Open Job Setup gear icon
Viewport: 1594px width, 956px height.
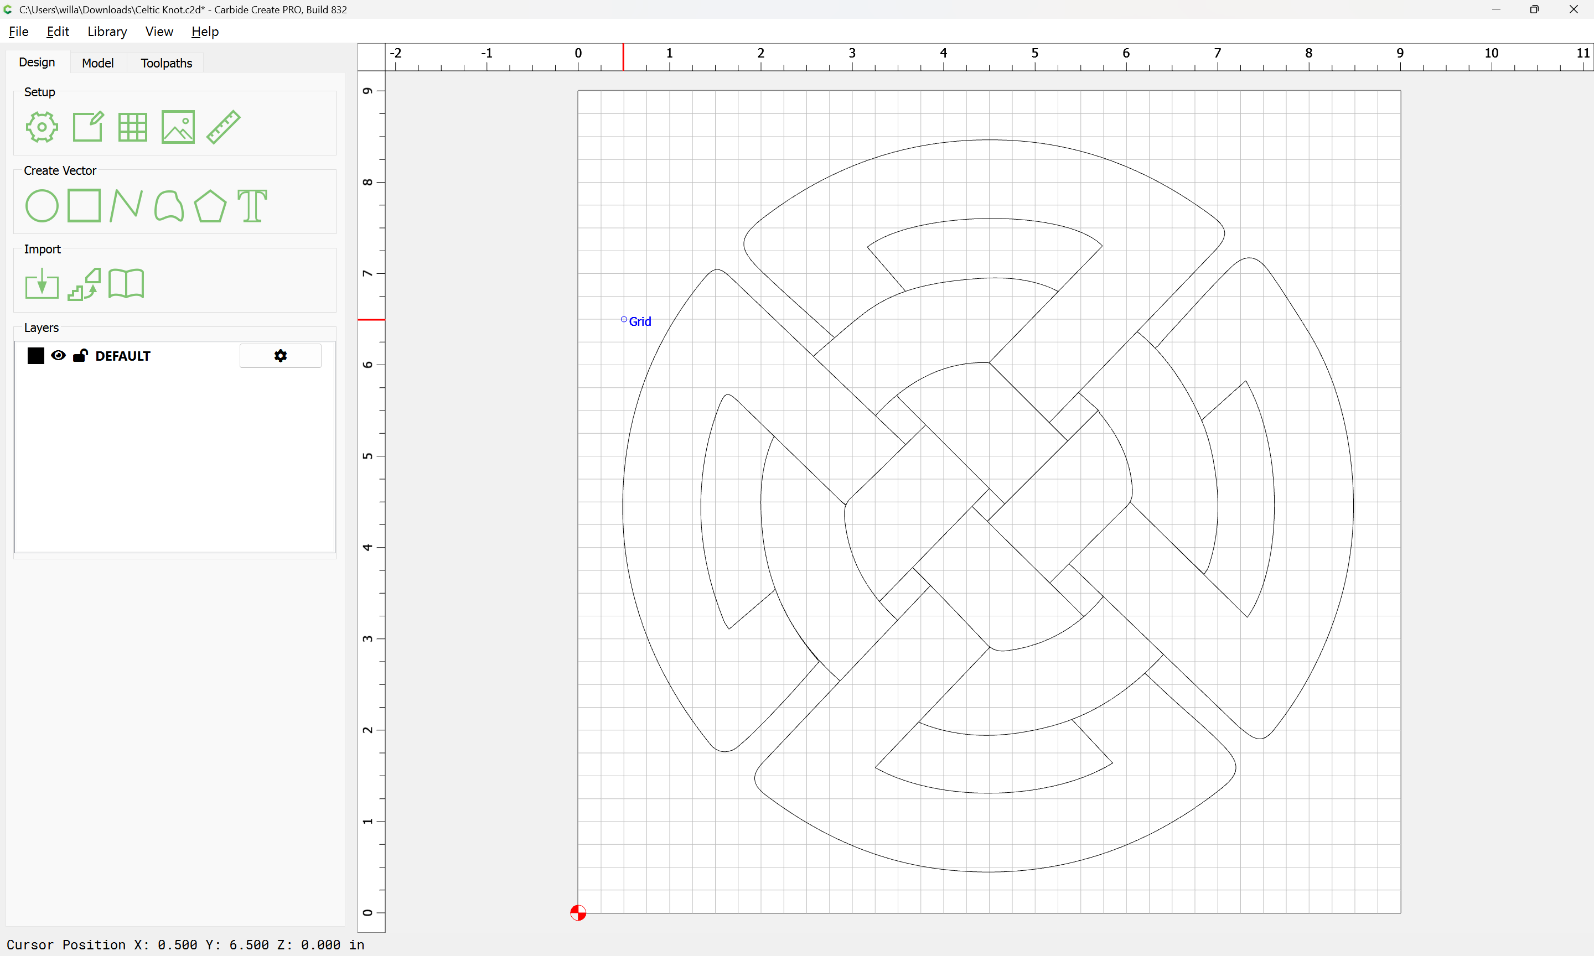[x=42, y=127]
